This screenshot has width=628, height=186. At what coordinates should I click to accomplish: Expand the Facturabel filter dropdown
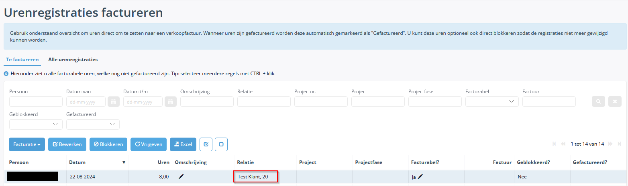pos(492,102)
